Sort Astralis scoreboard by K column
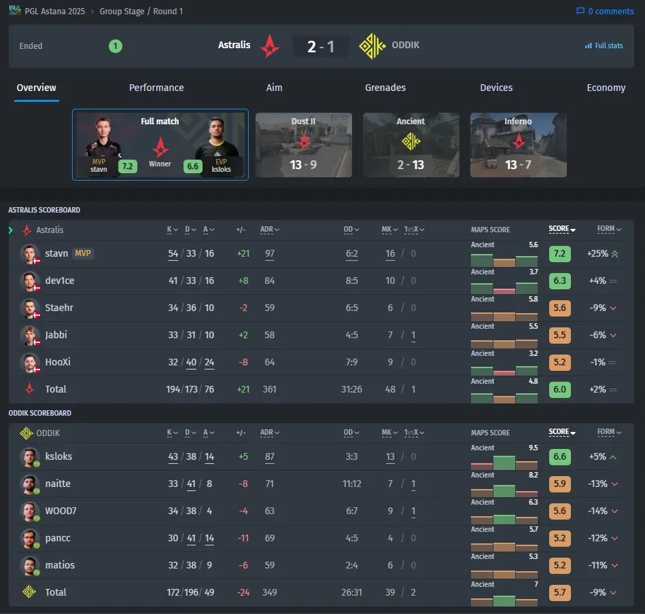Image resolution: width=645 pixels, height=614 pixels. (x=172, y=230)
